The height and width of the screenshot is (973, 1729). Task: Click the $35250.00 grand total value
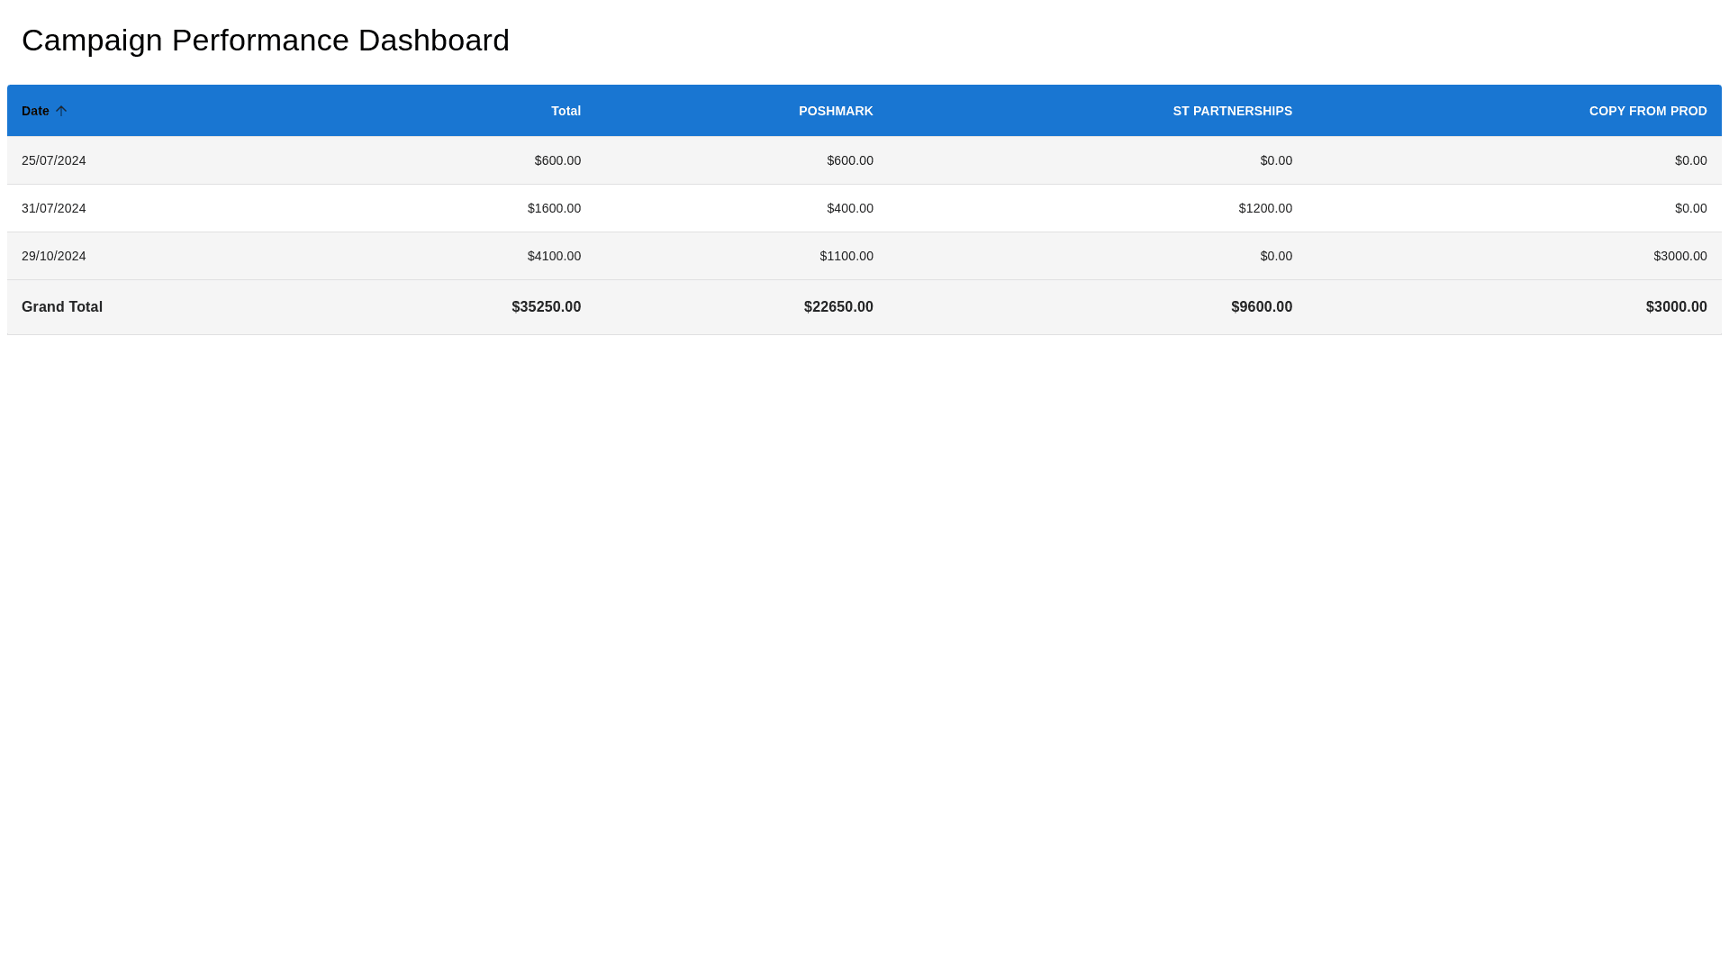(x=546, y=307)
